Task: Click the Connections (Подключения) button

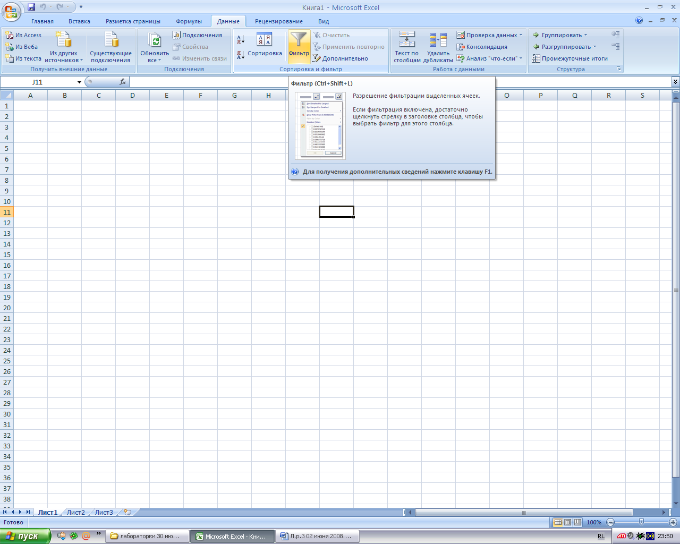Action: tap(197, 35)
